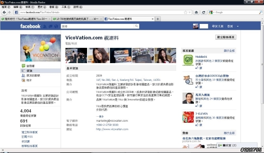The image size is (264, 153).
Task: Open the second menu in Firefox menu bar
Action: point(18,7)
